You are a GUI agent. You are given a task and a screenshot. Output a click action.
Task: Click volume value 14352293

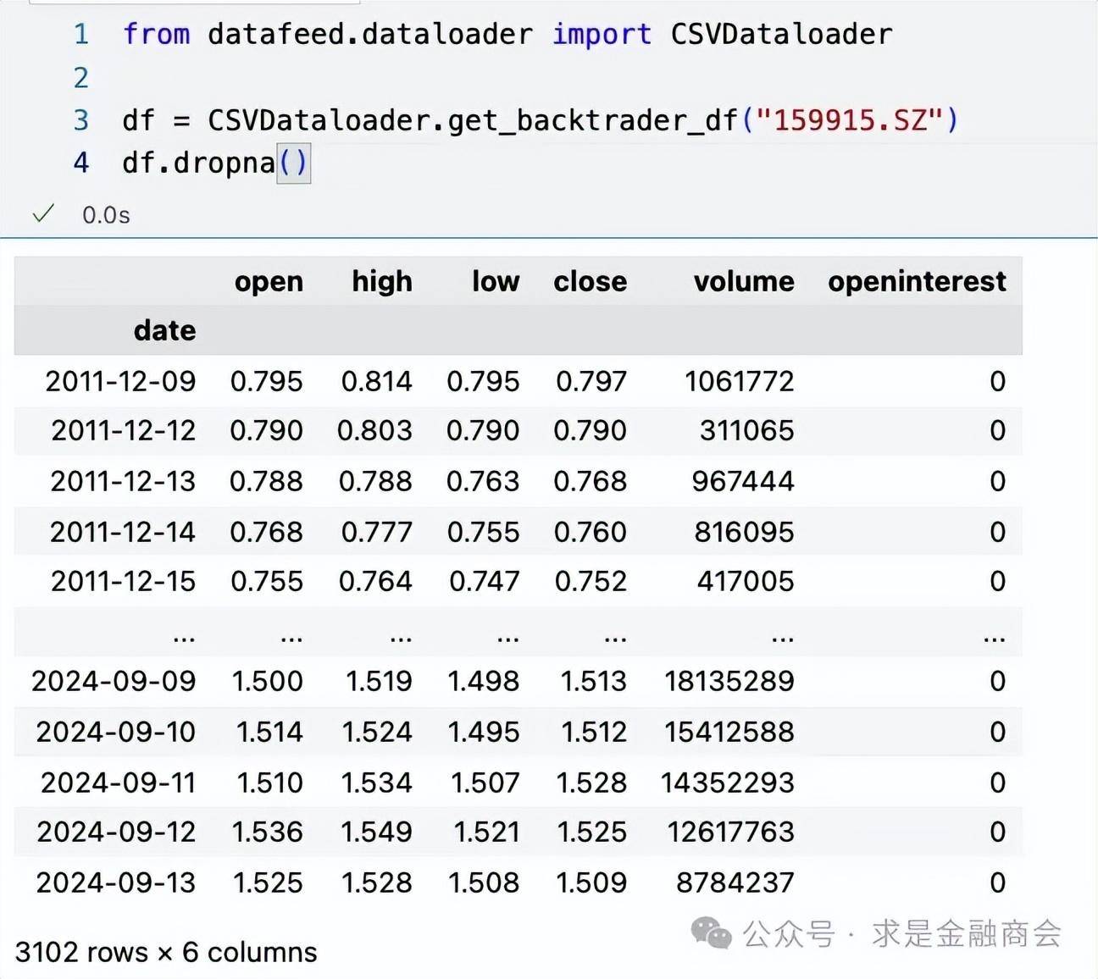(728, 783)
